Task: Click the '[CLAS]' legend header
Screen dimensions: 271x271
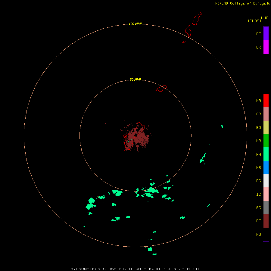Action: [254, 21]
